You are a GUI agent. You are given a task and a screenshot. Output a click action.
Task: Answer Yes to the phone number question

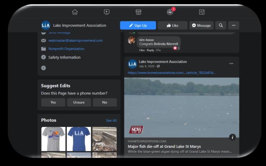[x=53, y=102]
